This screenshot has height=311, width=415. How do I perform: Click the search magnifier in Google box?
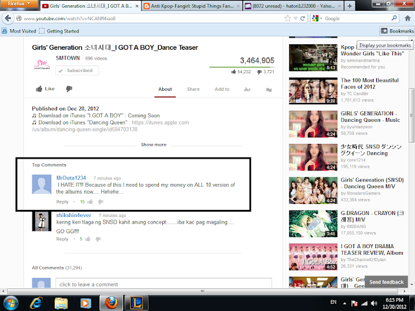coord(394,18)
